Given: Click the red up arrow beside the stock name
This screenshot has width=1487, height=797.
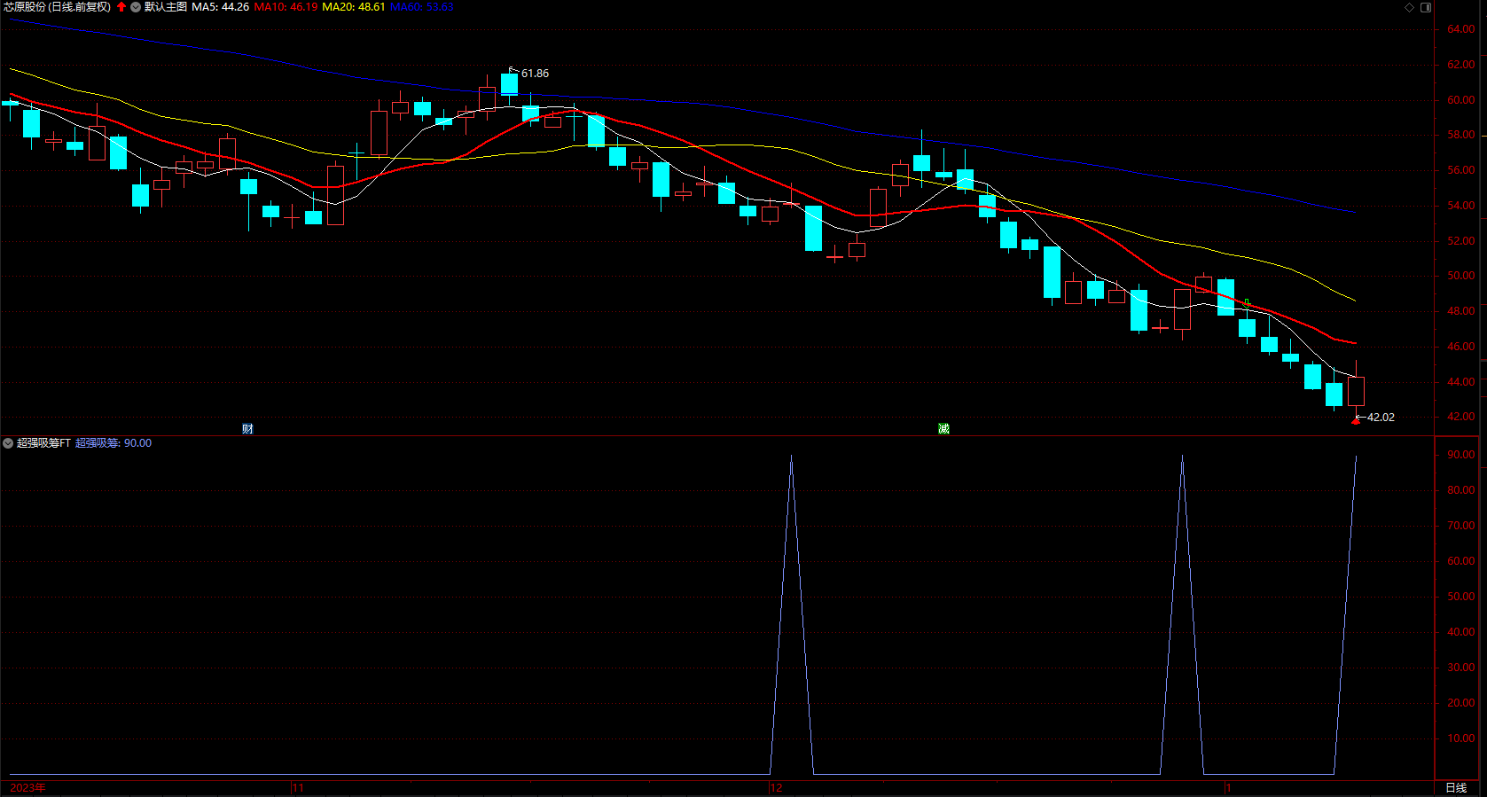Looking at the screenshot, I should coord(121,7).
